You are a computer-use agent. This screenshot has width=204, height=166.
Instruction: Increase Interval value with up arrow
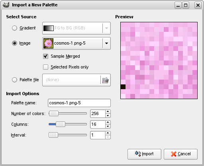tap(108, 133)
